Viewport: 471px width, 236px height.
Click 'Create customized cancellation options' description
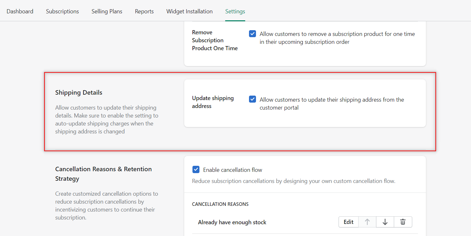pyautogui.click(x=107, y=206)
